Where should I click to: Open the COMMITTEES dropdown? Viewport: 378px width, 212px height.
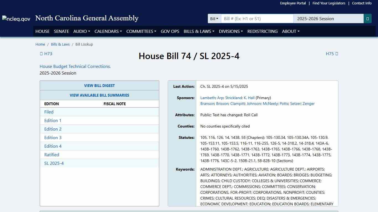pyautogui.click(x=141, y=31)
